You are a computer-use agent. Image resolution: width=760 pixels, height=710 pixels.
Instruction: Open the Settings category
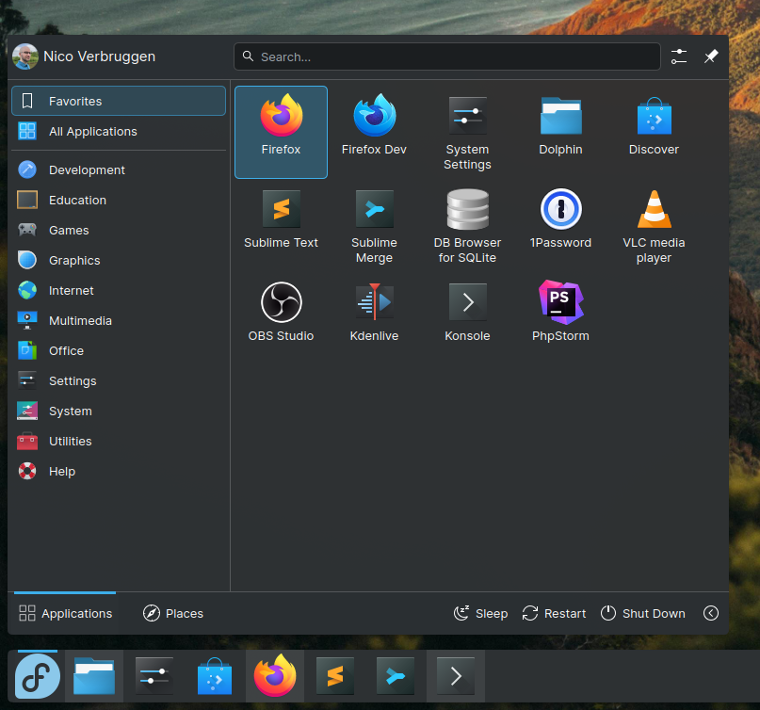(x=119, y=380)
